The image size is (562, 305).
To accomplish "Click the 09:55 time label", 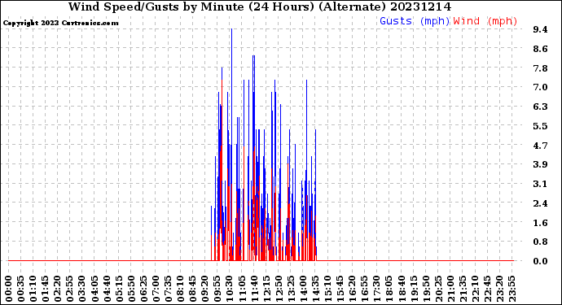I will point(217,289).
